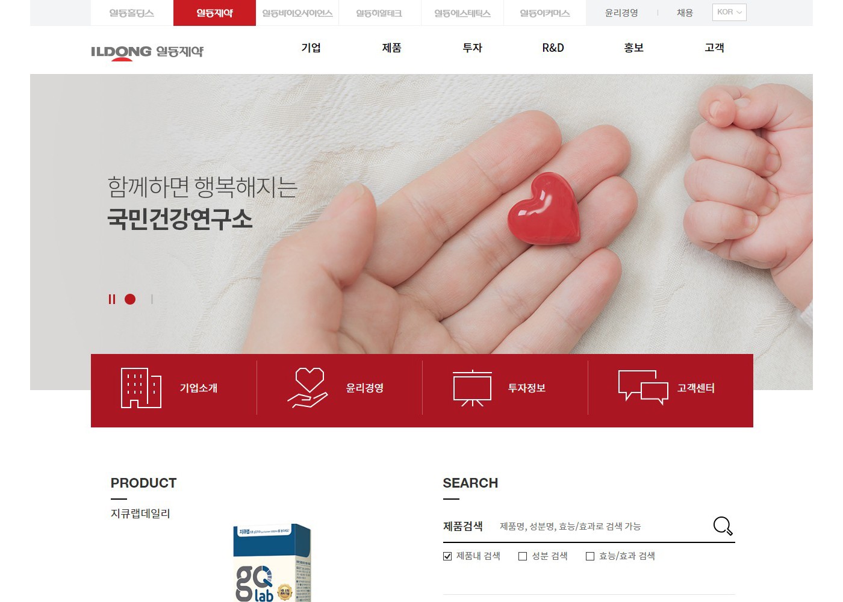Image resolution: width=843 pixels, height=602 pixels.
Task: Pause the banner slideshow
Action: click(x=111, y=299)
